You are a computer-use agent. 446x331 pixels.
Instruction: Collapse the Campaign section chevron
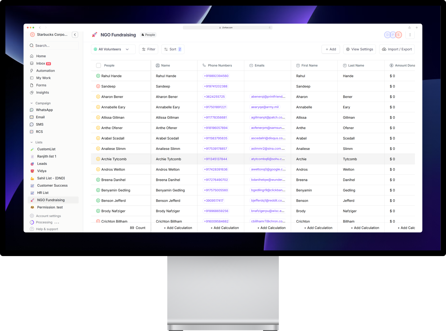coord(32,103)
